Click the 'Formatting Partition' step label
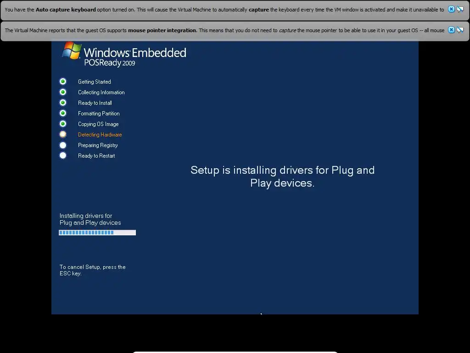Viewport: 470px width, 353px height. [x=99, y=114]
